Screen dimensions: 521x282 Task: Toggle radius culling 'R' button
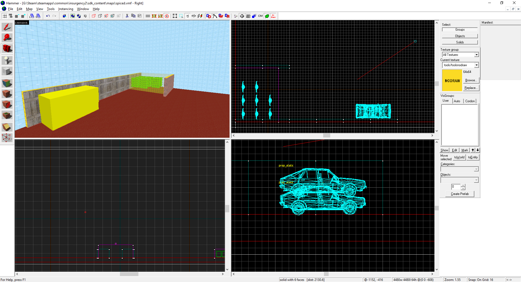(x=167, y=16)
